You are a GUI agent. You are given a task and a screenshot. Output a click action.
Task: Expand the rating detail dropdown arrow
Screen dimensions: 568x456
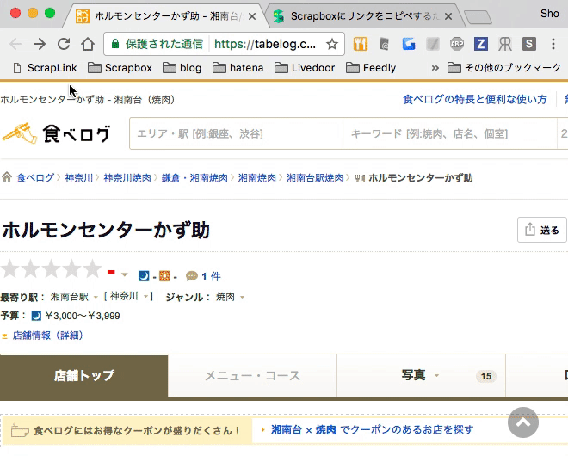(124, 275)
